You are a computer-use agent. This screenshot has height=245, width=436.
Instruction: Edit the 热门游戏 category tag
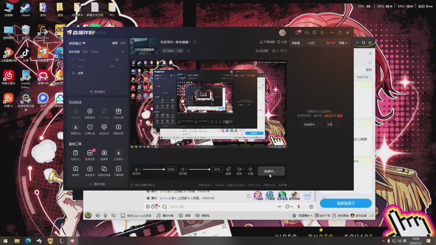pos(189,51)
